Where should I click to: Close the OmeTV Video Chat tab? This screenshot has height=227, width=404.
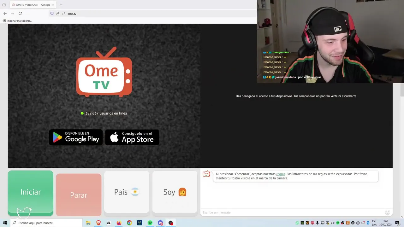tap(53, 5)
